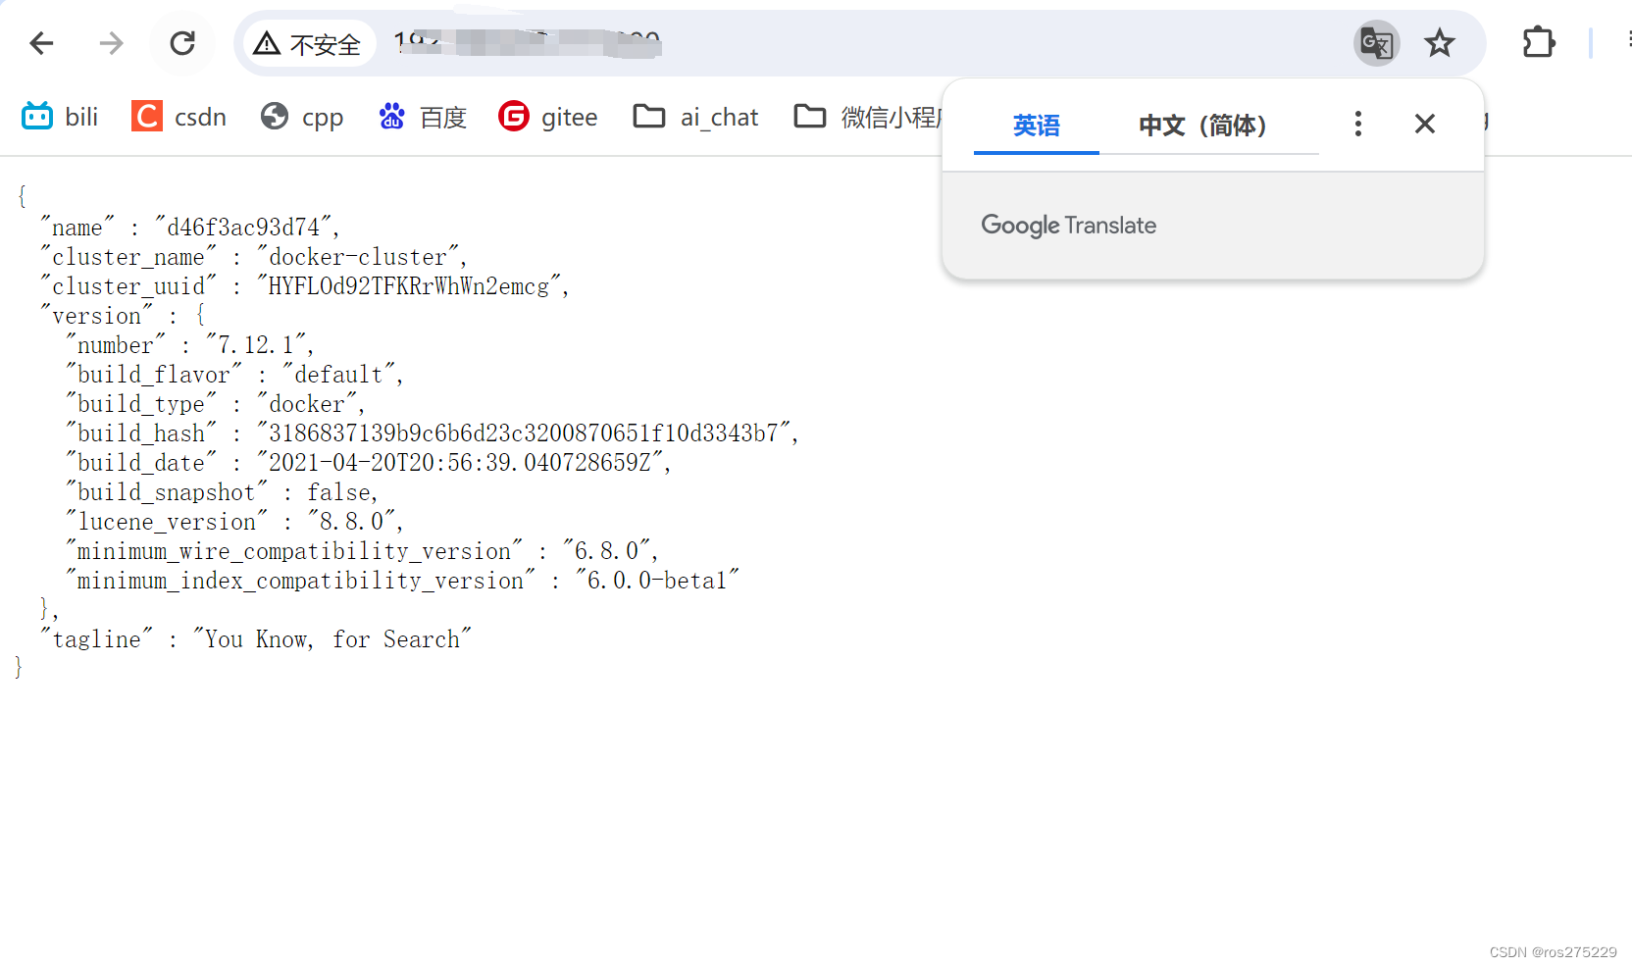Open the cpp bookmark

(x=301, y=117)
